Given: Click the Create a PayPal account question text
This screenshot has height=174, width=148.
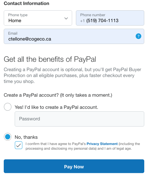Looking at the screenshot, I should [x=58, y=95].
